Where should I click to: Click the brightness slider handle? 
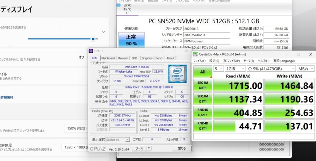[x=93, y=39]
